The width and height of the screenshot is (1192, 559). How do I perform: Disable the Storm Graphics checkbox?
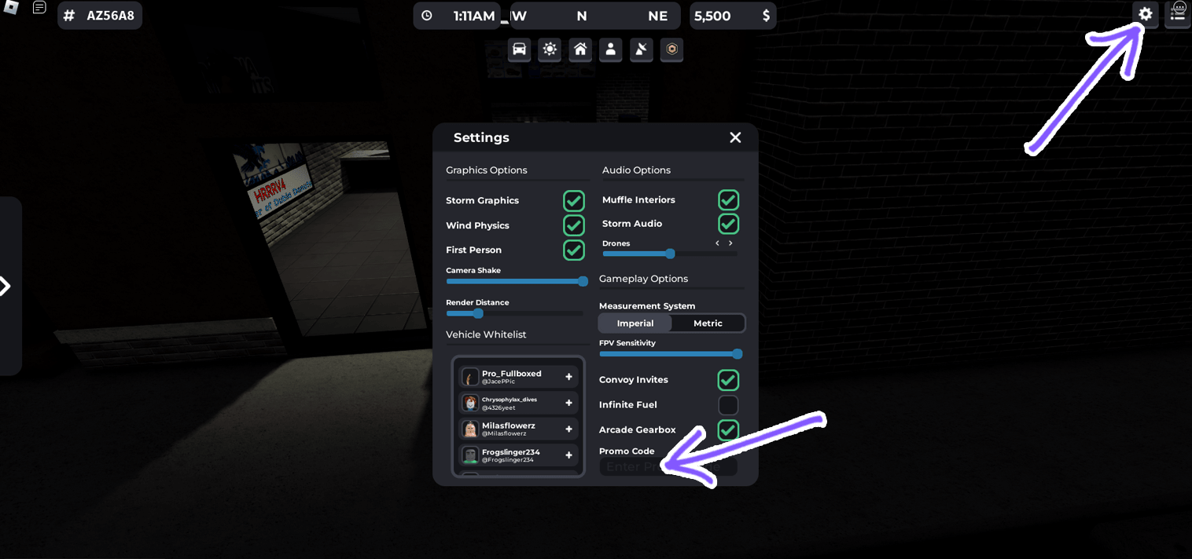[573, 200]
